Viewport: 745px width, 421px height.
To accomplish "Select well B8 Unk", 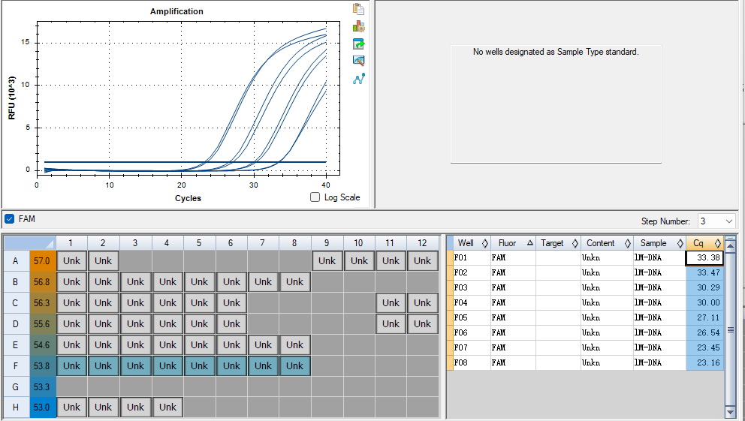I will 294,282.
